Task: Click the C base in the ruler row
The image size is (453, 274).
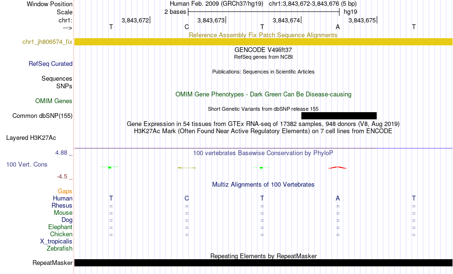Action: click(x=186, y=27)
